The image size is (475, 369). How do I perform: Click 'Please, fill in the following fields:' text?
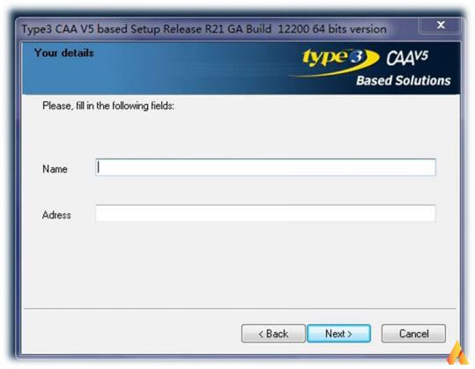point(108,106)
